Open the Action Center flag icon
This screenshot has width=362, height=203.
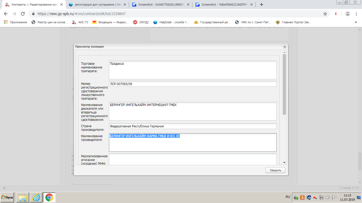tap(334, 197)
